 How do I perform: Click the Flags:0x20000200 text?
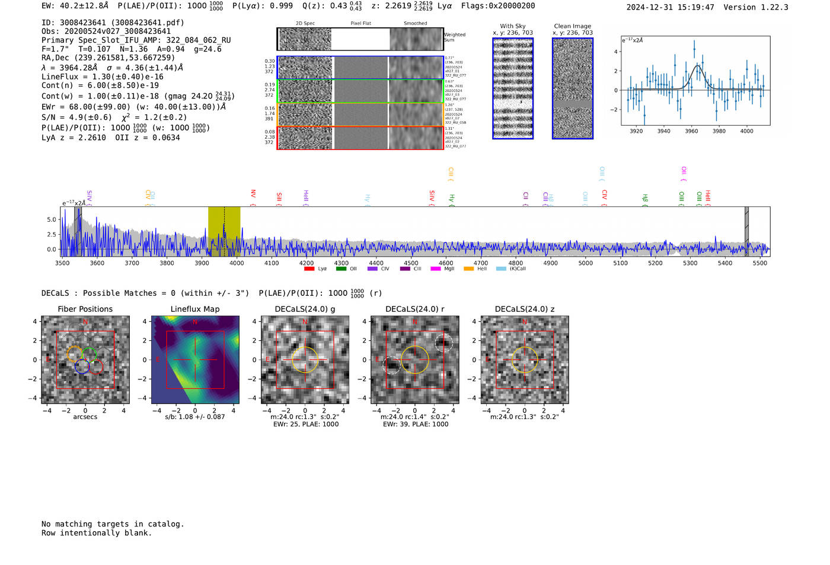pyautogui.click(x=498, y=6)
